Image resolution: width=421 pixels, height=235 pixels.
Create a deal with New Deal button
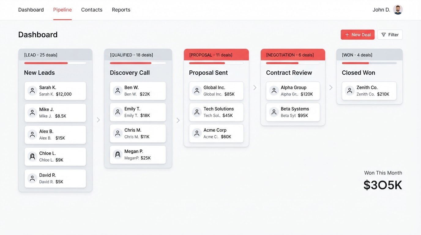358,35
